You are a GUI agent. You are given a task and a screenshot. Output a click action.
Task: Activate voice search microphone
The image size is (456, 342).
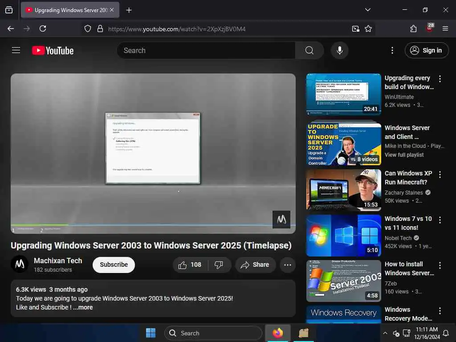[339, 50]
